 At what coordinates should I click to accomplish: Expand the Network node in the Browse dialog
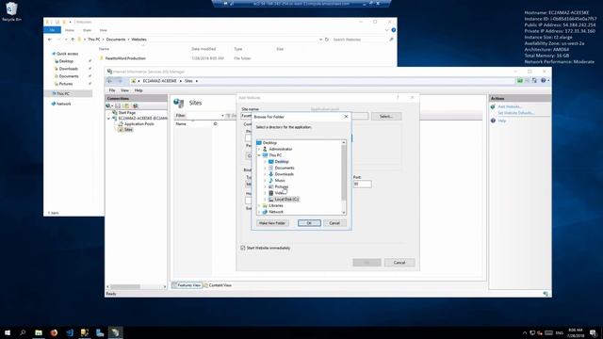(x=259, y=212)
